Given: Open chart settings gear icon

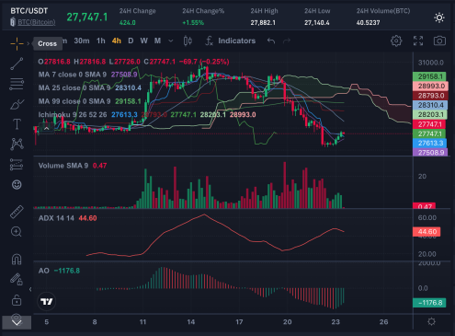Looking at the screenshot, I should [396, 41].
